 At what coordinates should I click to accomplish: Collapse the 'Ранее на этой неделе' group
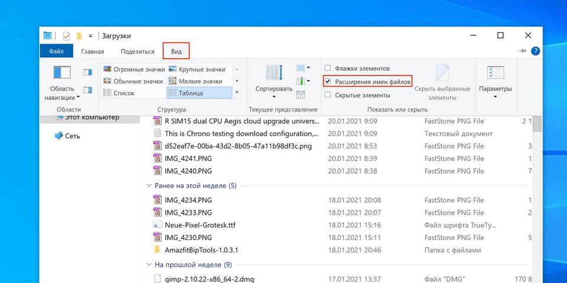click(x=149, y=186)
